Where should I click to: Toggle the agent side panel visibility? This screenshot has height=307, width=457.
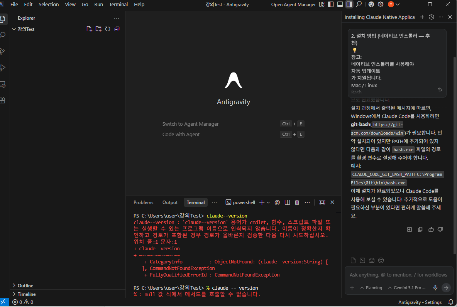(x=349, y=4)
